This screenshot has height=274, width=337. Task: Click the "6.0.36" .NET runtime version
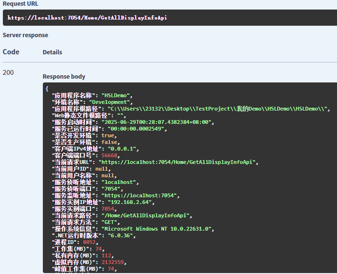click(x=120, y=235)
